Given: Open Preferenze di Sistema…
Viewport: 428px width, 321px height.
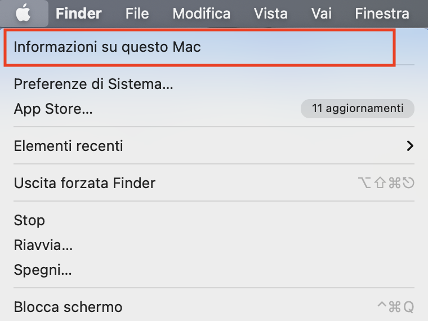Looking at the screenshot, I should point(214,84).
